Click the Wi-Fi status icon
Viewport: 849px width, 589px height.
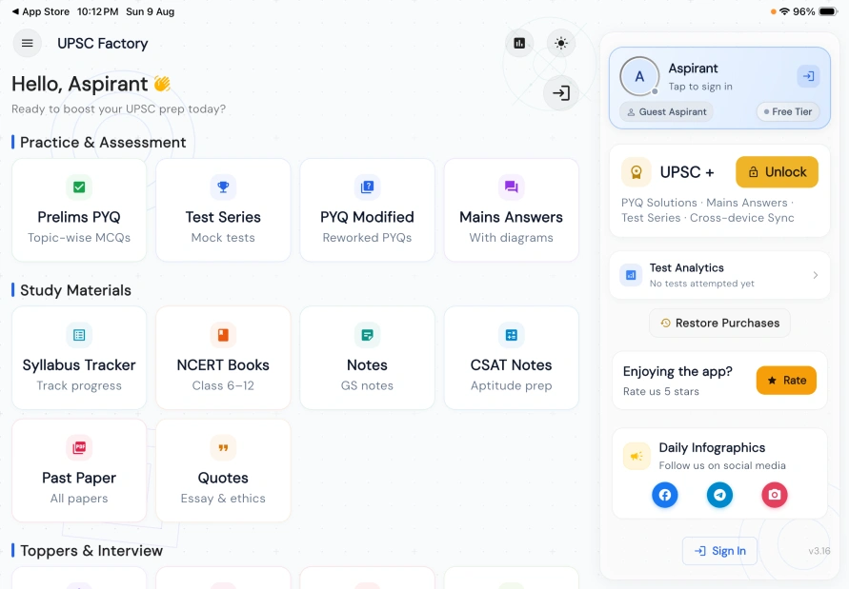pyautogui.click(x=784, y=11)
